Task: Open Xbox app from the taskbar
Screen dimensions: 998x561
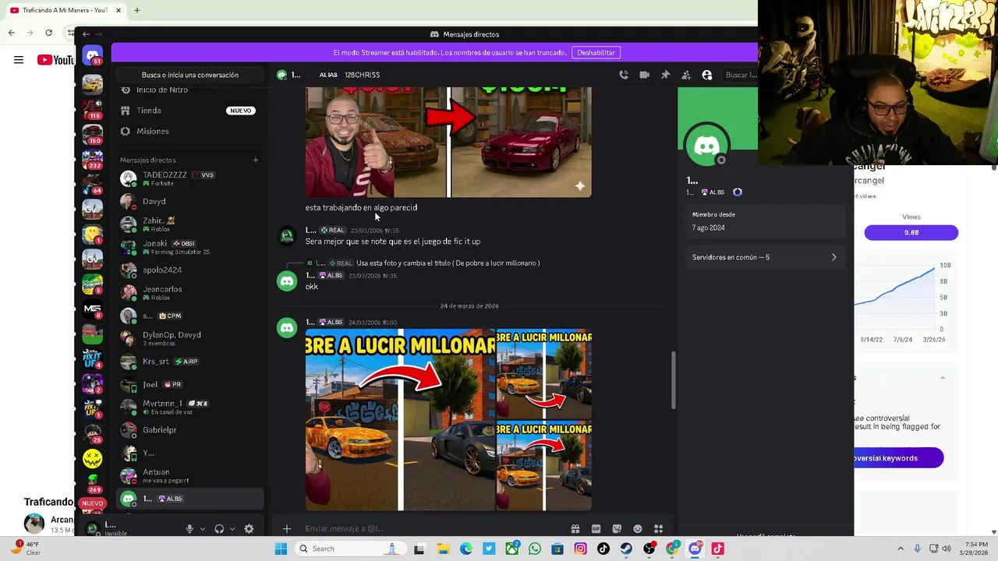Action: point(511,549)
